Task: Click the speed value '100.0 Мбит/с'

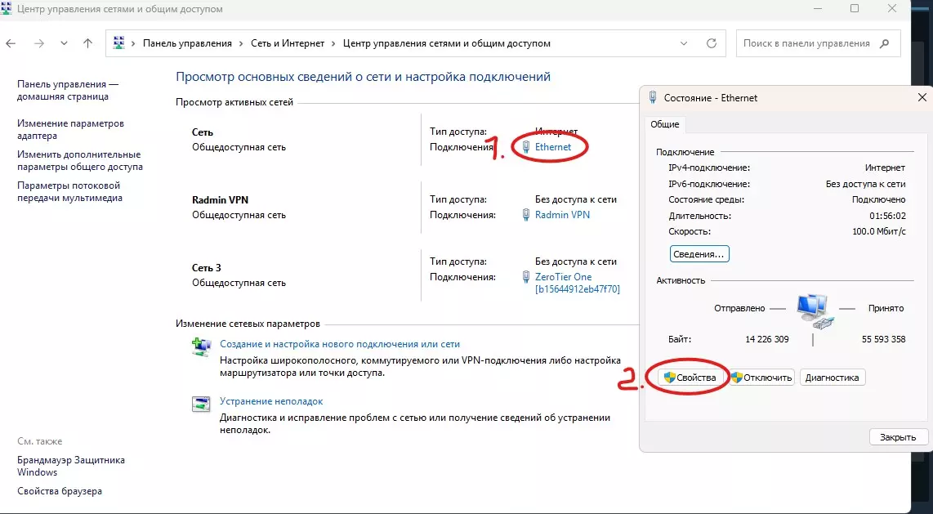Action: click(x=879, y=231)
